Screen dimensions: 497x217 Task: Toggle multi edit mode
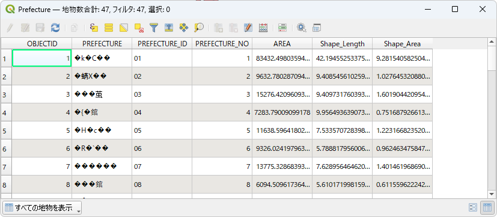(25, 28)
